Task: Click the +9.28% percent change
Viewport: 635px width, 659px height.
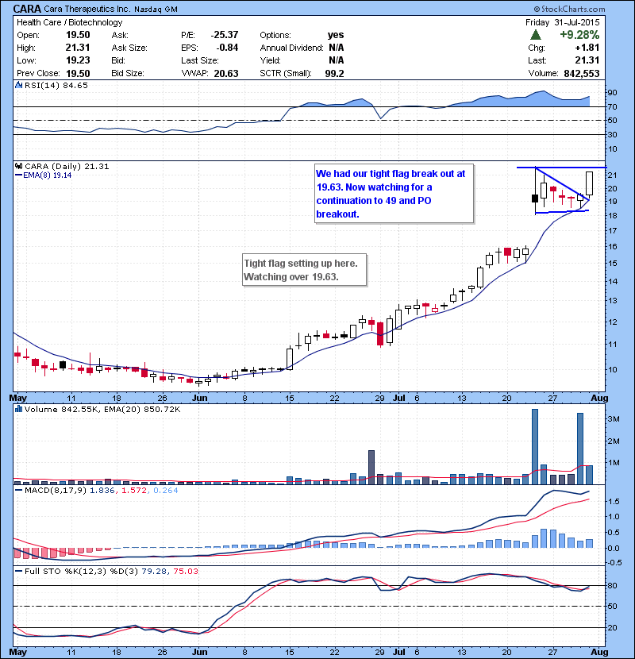Action: [x=579, y=34]
